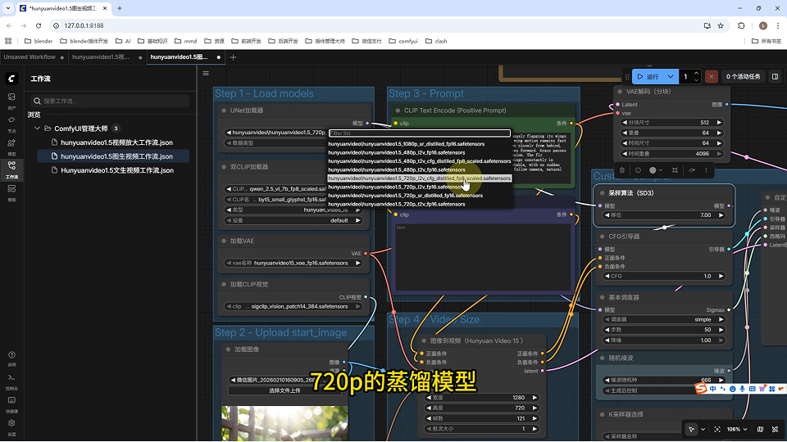Click the CFG 1.0 value slider
This screenshot has height=442, width=787.
click(665, 276)
